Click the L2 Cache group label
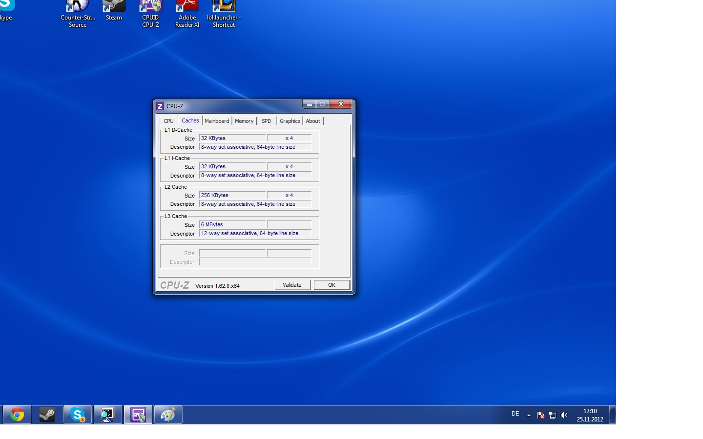 pos(176,187)
